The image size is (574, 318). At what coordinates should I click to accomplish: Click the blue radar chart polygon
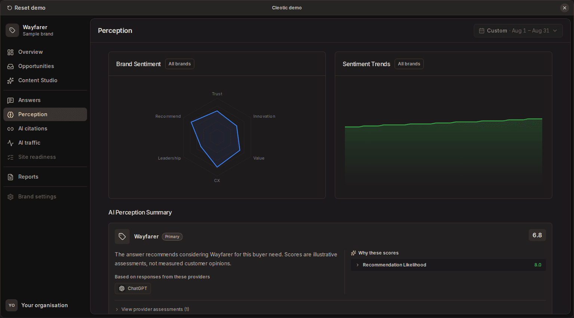[216, 138]
